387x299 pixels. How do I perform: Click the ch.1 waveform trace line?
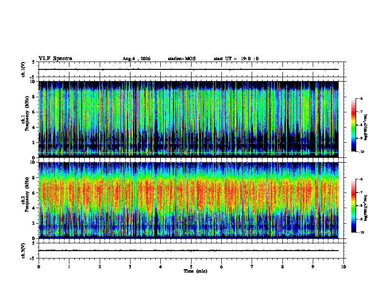(189, 69)
